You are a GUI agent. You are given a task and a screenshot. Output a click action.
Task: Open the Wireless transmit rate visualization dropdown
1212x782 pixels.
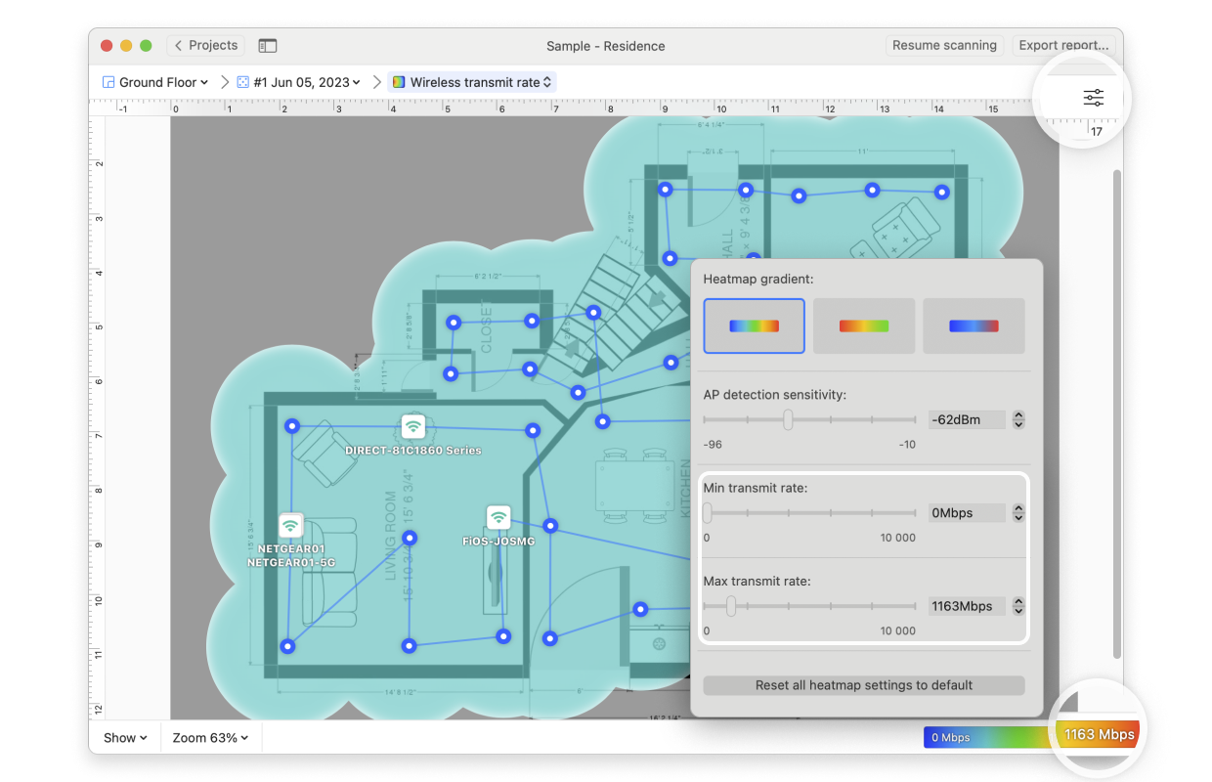(473, 82)
